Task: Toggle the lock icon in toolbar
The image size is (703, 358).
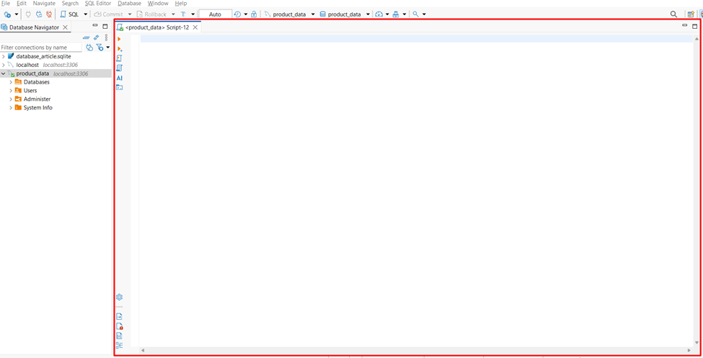Action: point(254,14)
